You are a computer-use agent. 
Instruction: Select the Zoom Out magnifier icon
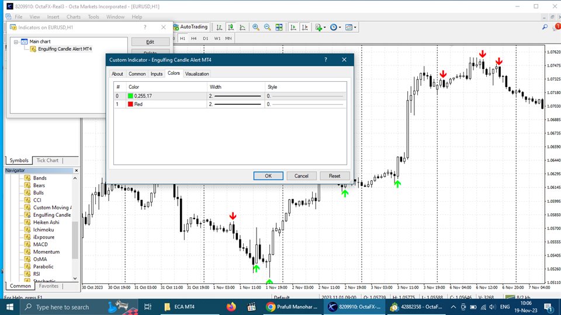coord(267,27)
